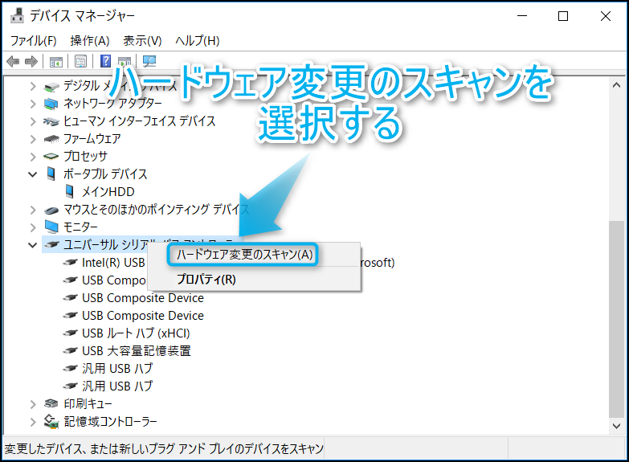Open the ファイル(F) menu
Screen dimensions: 629x462
[x=33, y=40]
